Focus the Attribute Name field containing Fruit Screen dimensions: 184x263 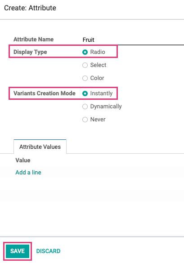(133, 40)
